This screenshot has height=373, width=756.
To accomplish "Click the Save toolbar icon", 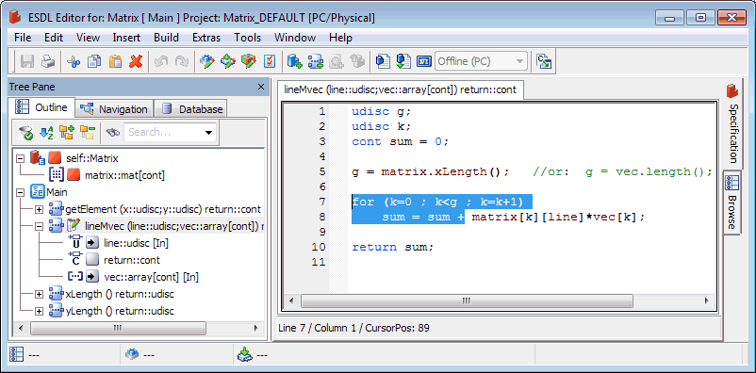I will tap(27, 61).
